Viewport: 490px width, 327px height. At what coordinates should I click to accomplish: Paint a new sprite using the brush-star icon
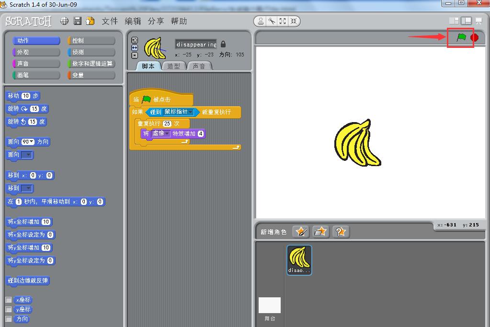point(301,232)
